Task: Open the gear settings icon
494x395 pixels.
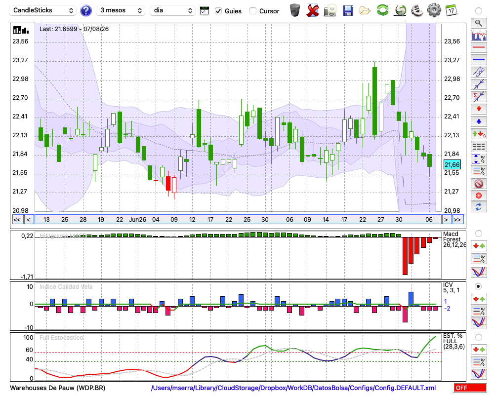Action: coord(434,10)
